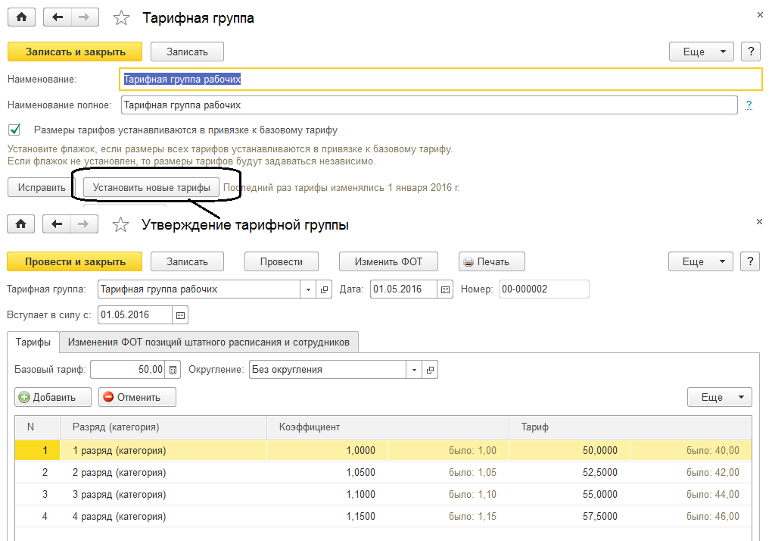
Task: Select the Тарифы tab
Action: pyautogui.click(x=33, y=342)
